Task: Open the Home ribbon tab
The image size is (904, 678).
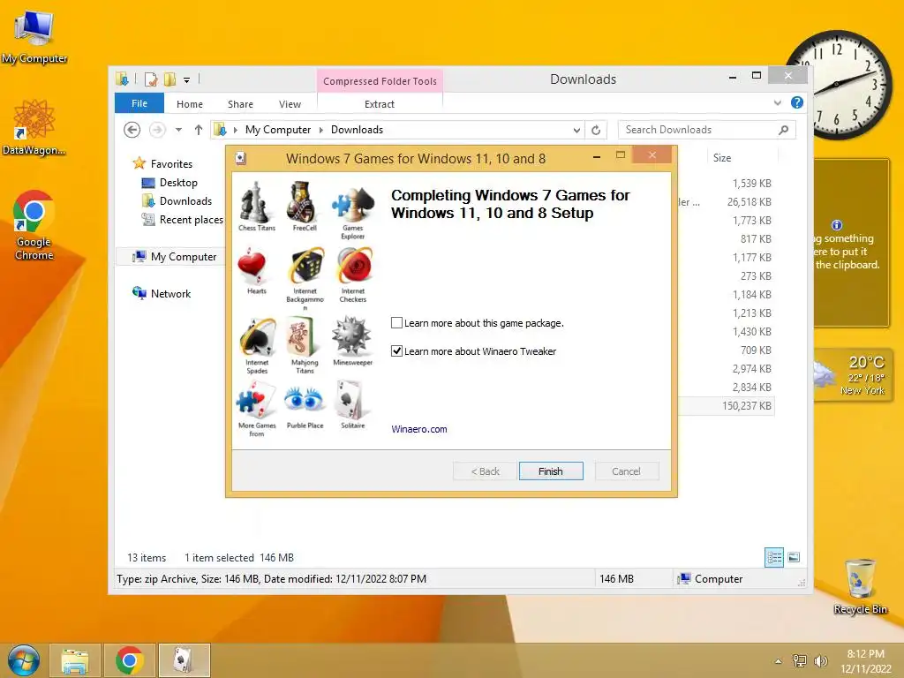Action: (x=190, y=104)
